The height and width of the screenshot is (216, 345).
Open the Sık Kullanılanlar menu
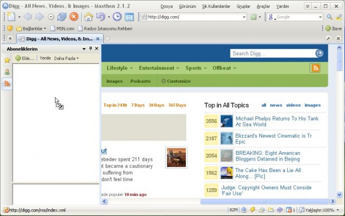216,6
